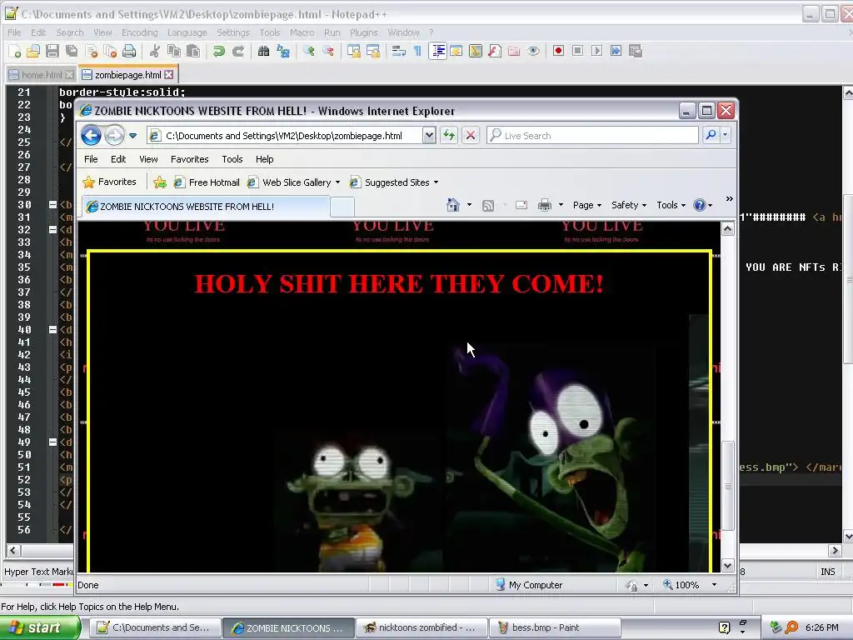
Task: Open search provider dropdown arrow
Action: (726, 135)
